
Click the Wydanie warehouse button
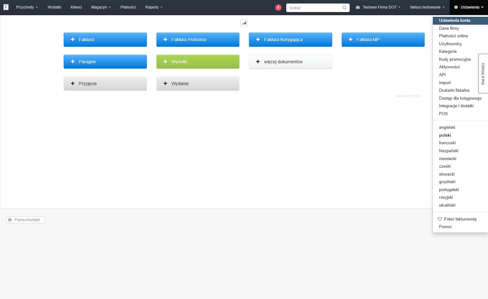tap(198, 84)
